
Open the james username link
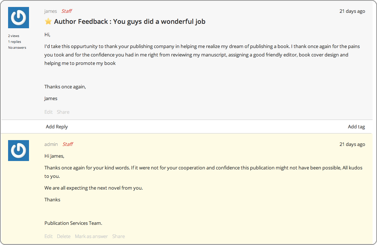51,11
